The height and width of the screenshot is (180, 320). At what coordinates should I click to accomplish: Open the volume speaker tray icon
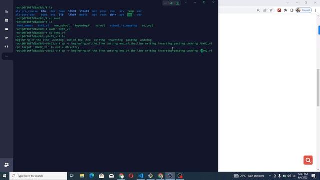click(289, 176)
